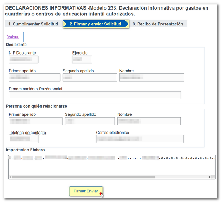
Task: Focus the Denominación o Razón social field
Action: coord(95,95)
